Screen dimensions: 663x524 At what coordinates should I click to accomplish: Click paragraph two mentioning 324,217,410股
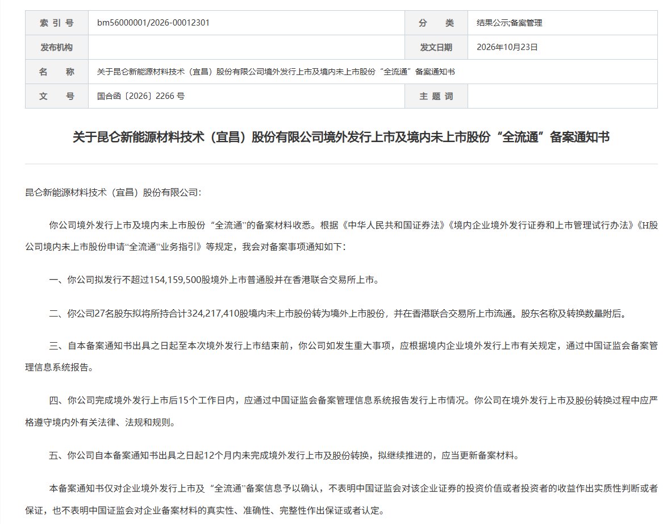338,313
